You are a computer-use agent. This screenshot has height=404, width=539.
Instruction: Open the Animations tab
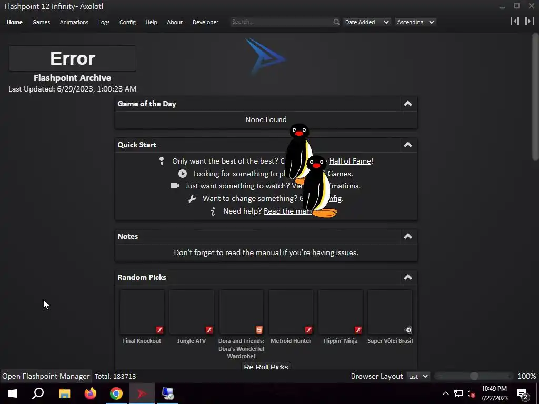[74, 22]
